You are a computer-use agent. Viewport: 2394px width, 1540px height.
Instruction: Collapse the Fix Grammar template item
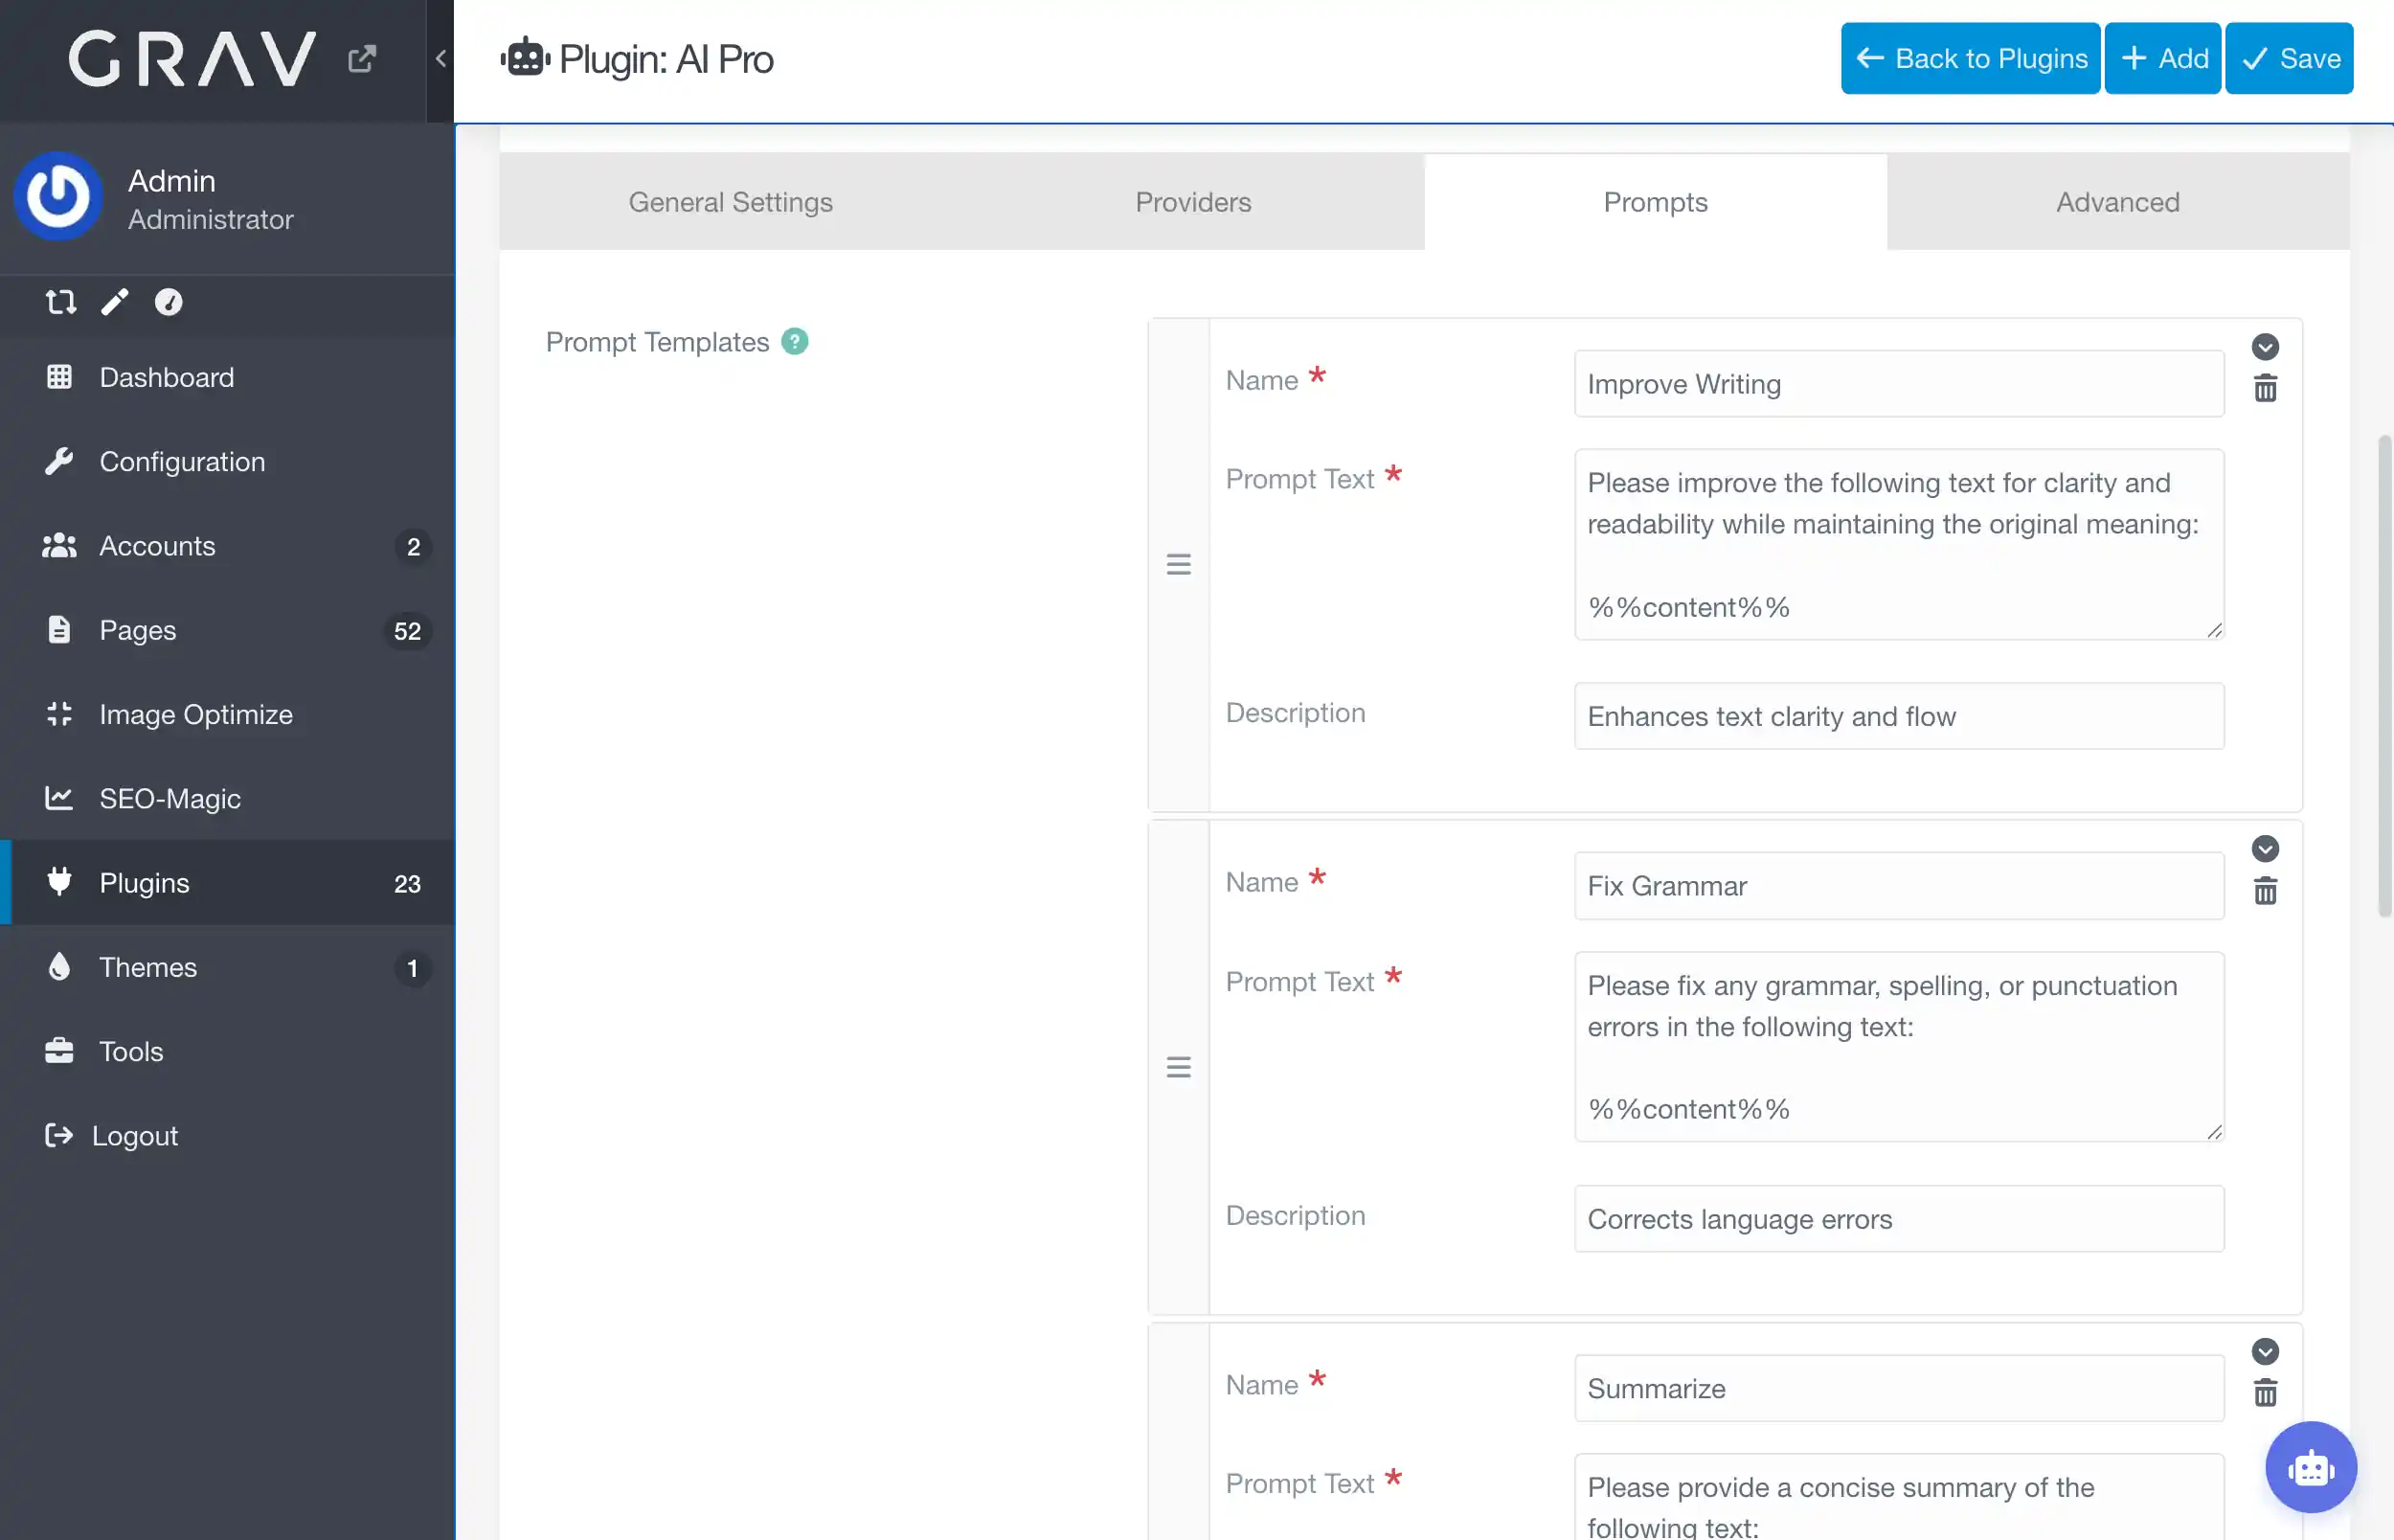(2265, 849)
